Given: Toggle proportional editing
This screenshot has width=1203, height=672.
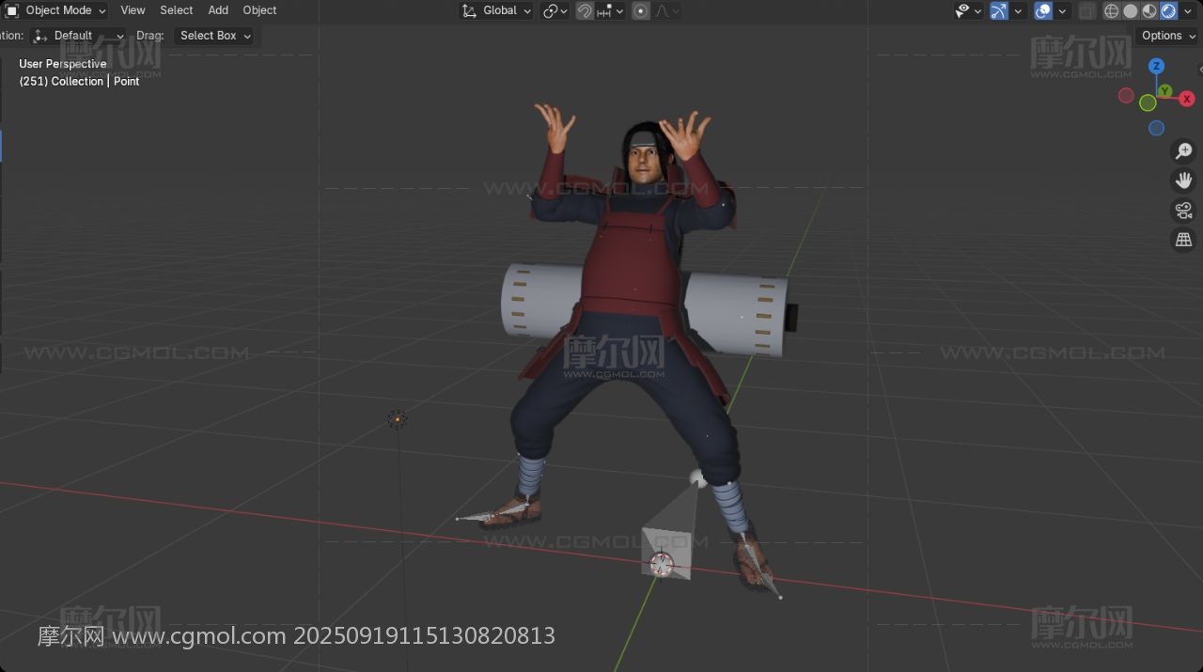Looking at the screenshot, I should 641,10.
